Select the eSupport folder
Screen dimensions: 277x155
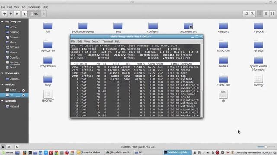click(x=223, y=28)
